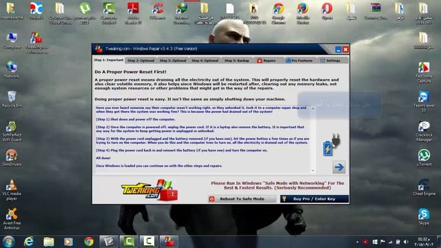Switch to the Step 2: Optional tab
Screen dimensions: 441x248
(141, 61)
